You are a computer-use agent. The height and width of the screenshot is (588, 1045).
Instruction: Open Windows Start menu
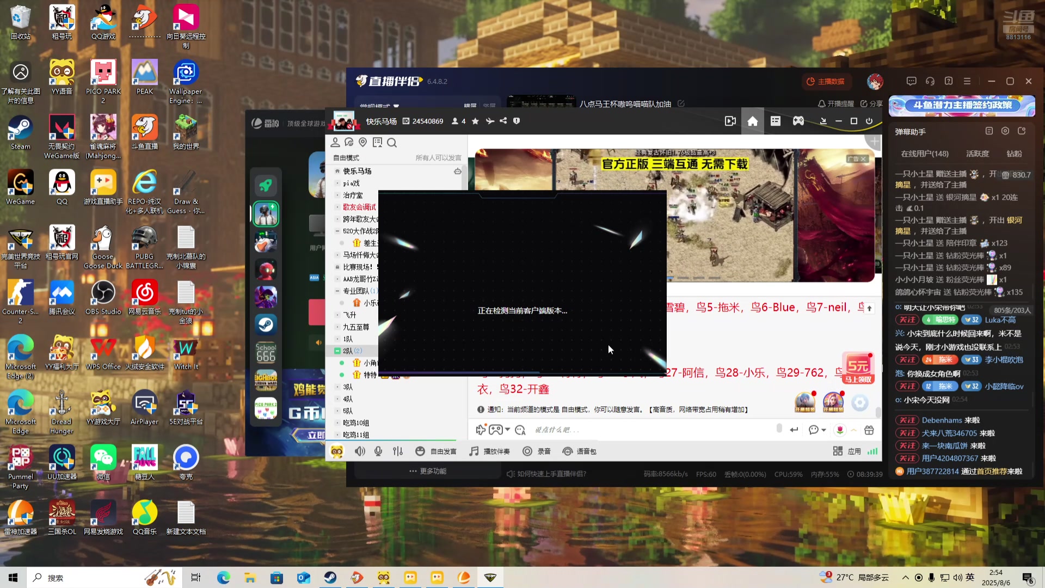pos(13,578)
